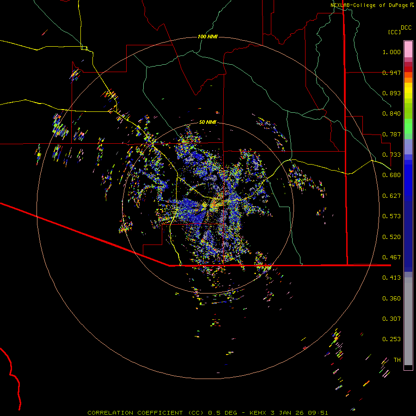Click the 0.307 scale value
The image size is (416, 416).
(x=392, y=319)
